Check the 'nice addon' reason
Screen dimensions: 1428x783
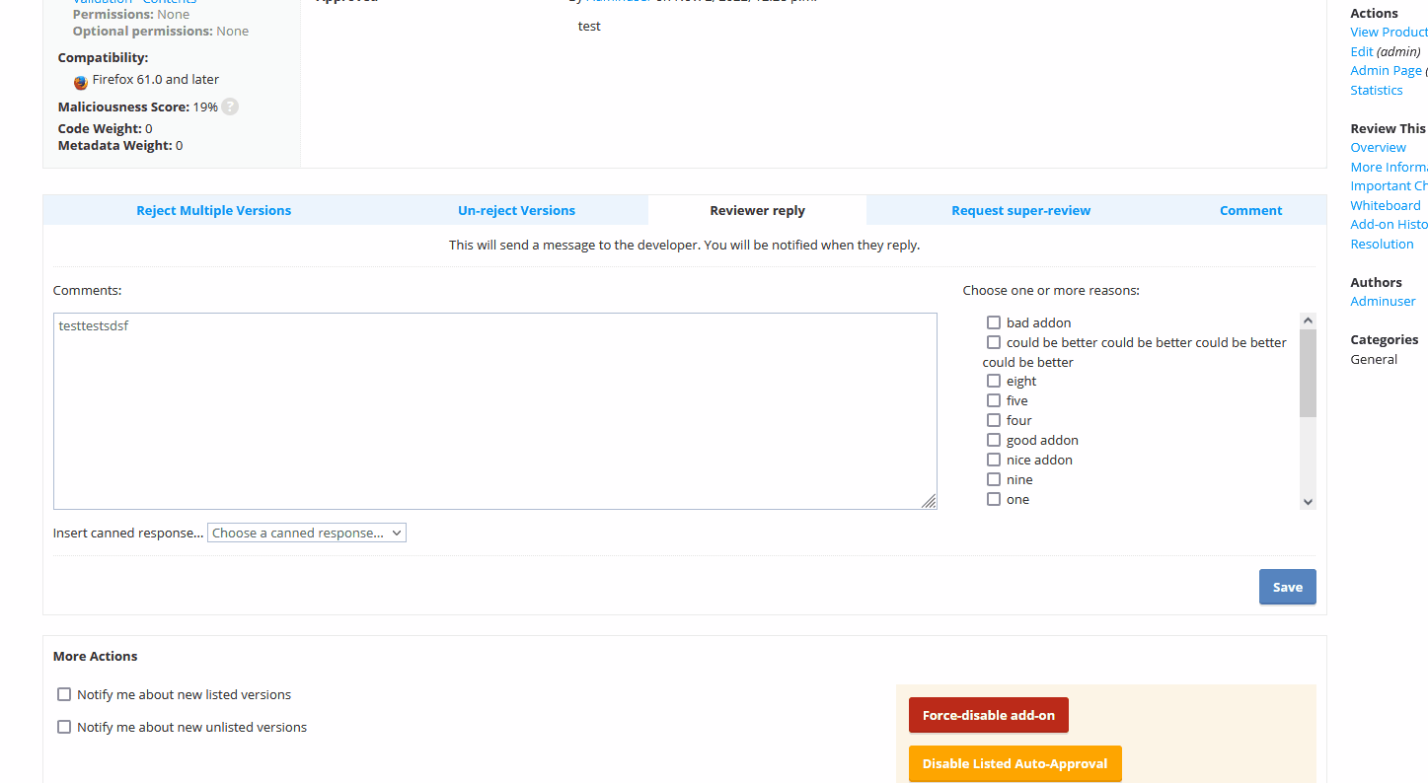point(994,460)
